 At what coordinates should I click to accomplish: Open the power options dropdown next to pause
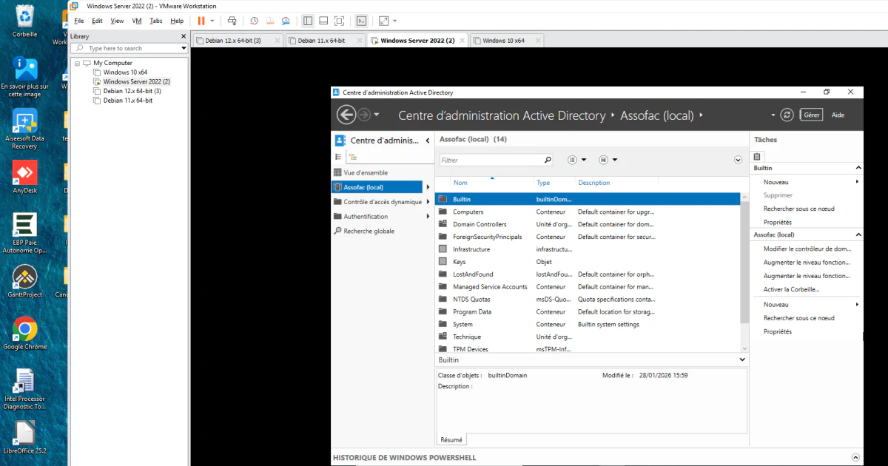pos(212,21)
